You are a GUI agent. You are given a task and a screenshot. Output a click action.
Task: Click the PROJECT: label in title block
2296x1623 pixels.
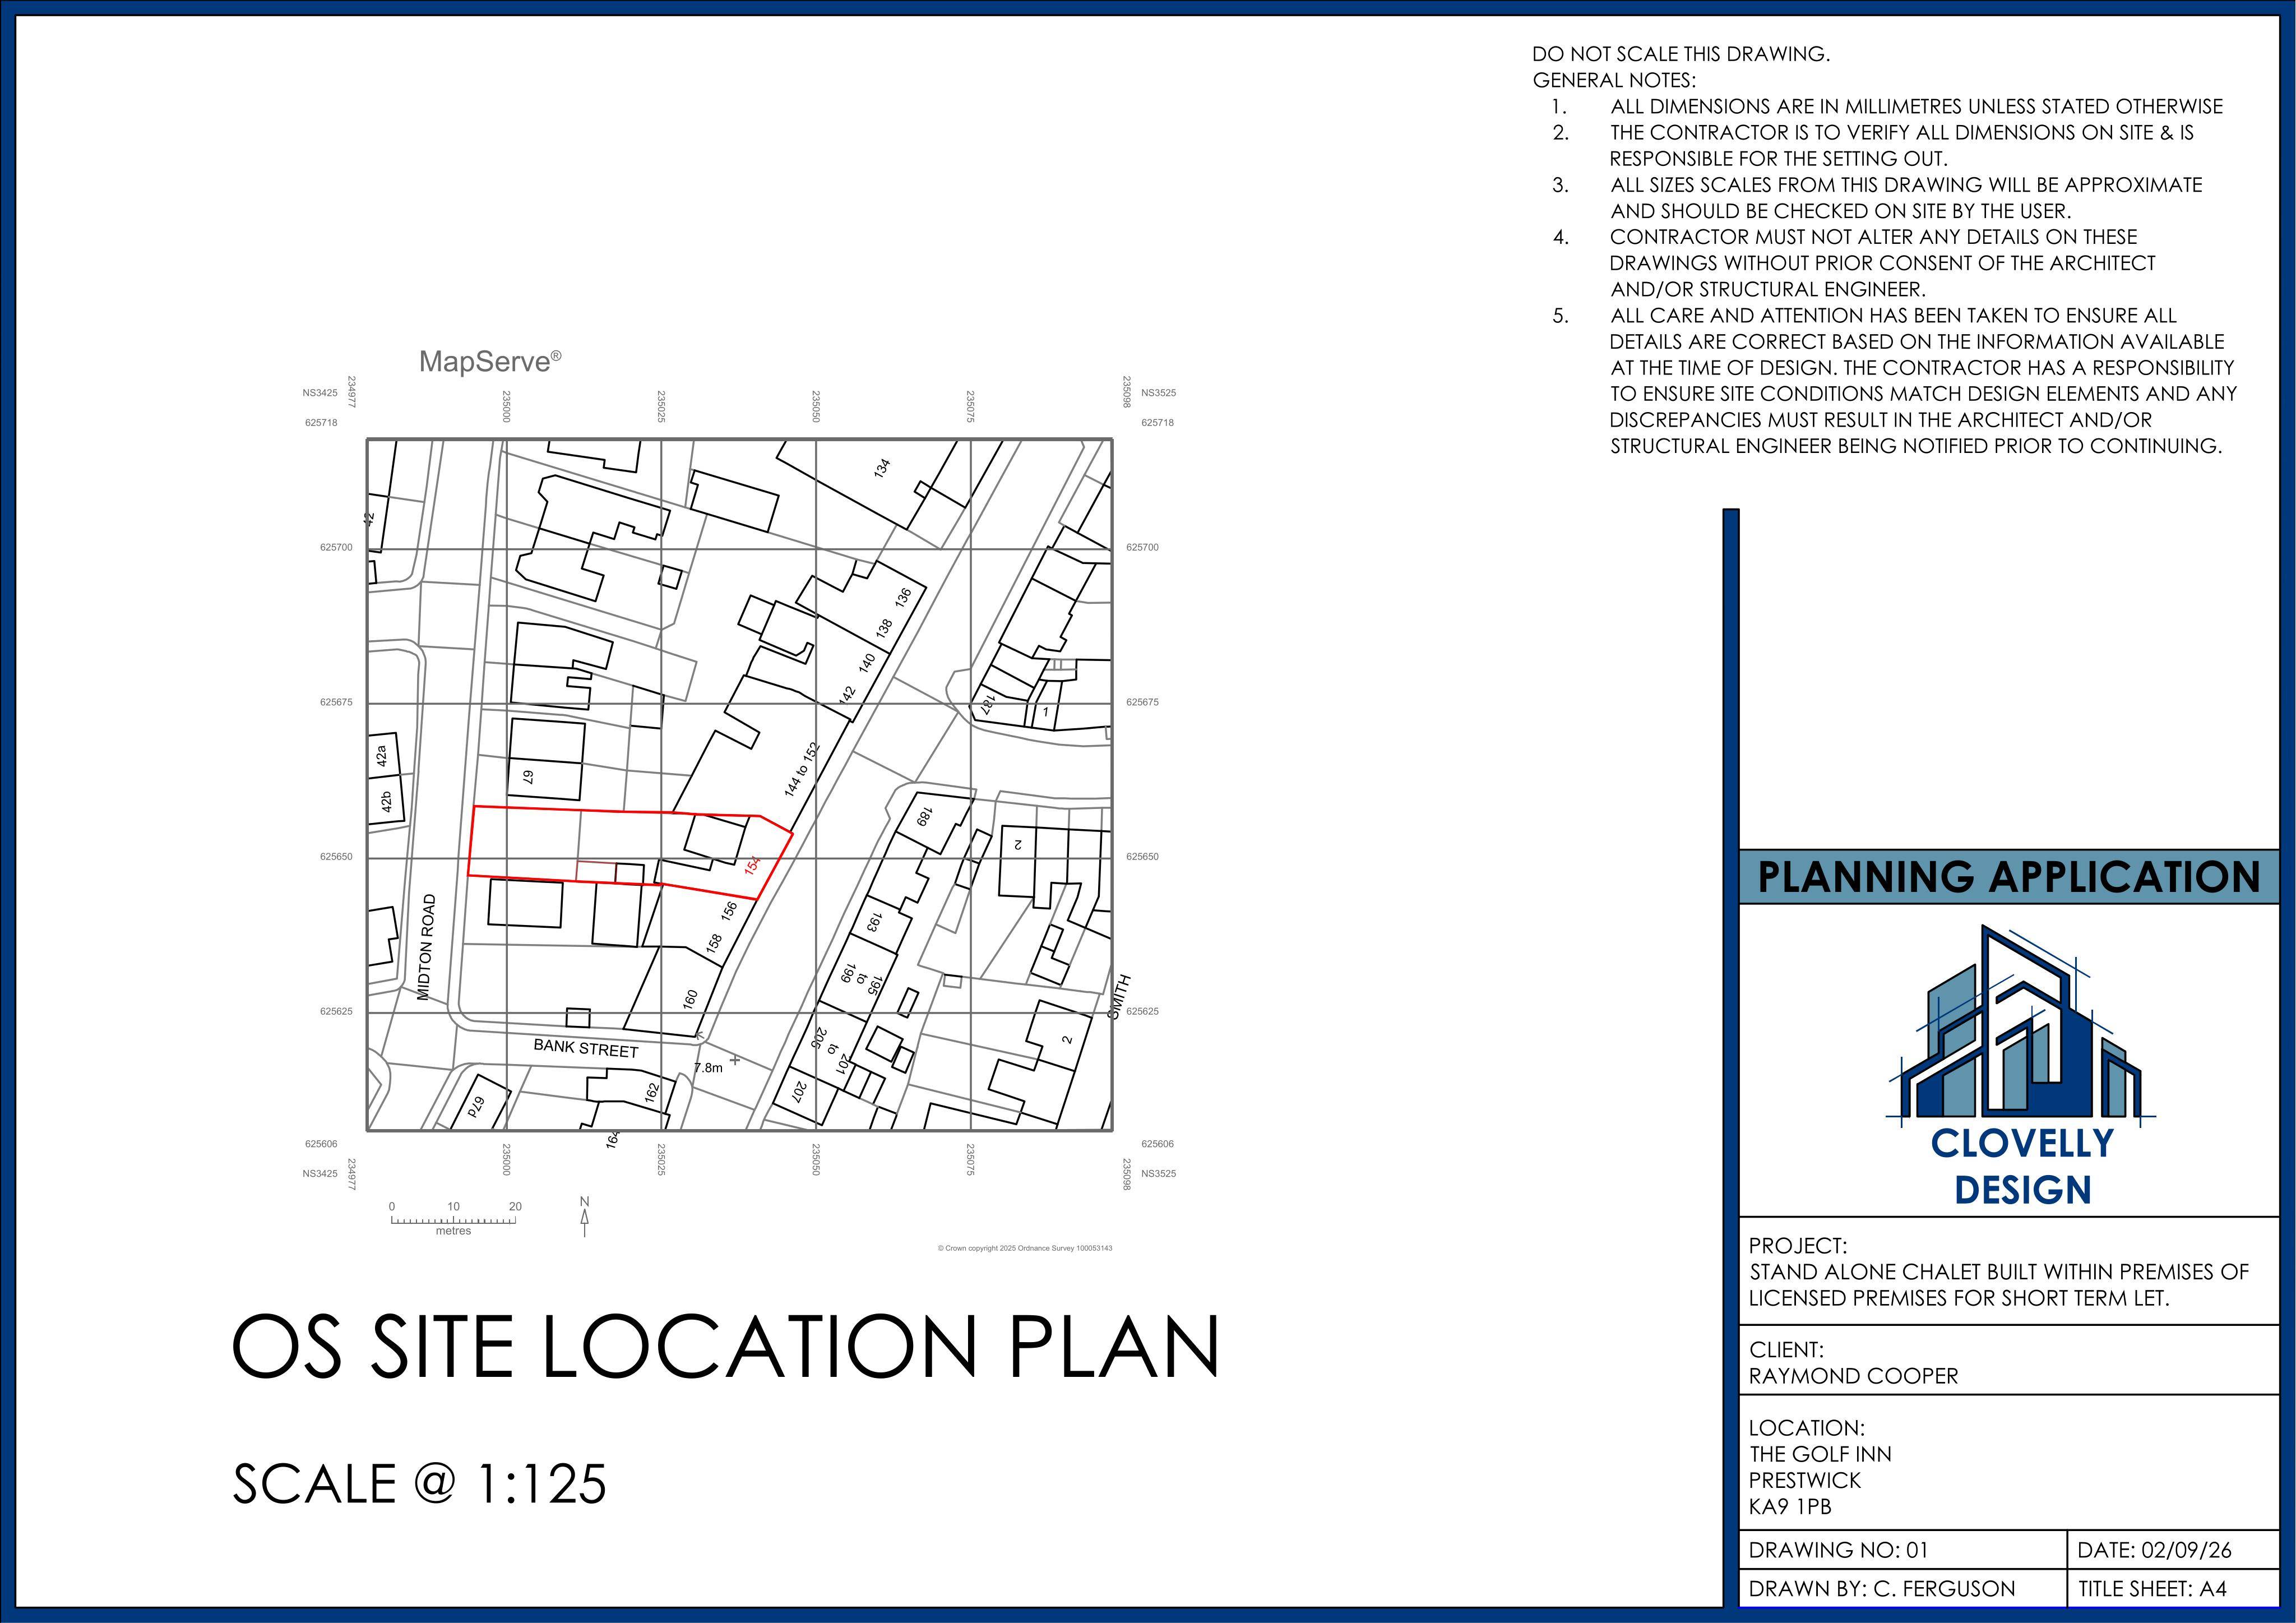(x=1798, y=1246)
